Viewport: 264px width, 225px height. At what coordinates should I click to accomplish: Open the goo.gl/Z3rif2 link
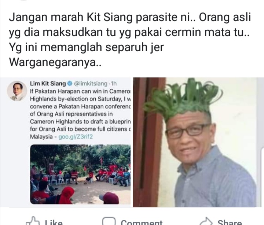click(x=76, y=137)
